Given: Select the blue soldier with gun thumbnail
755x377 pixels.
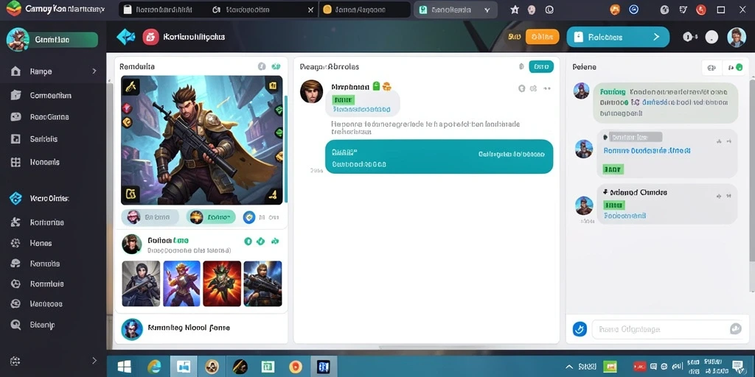Looking at the screenshot, I should [262, 283].
